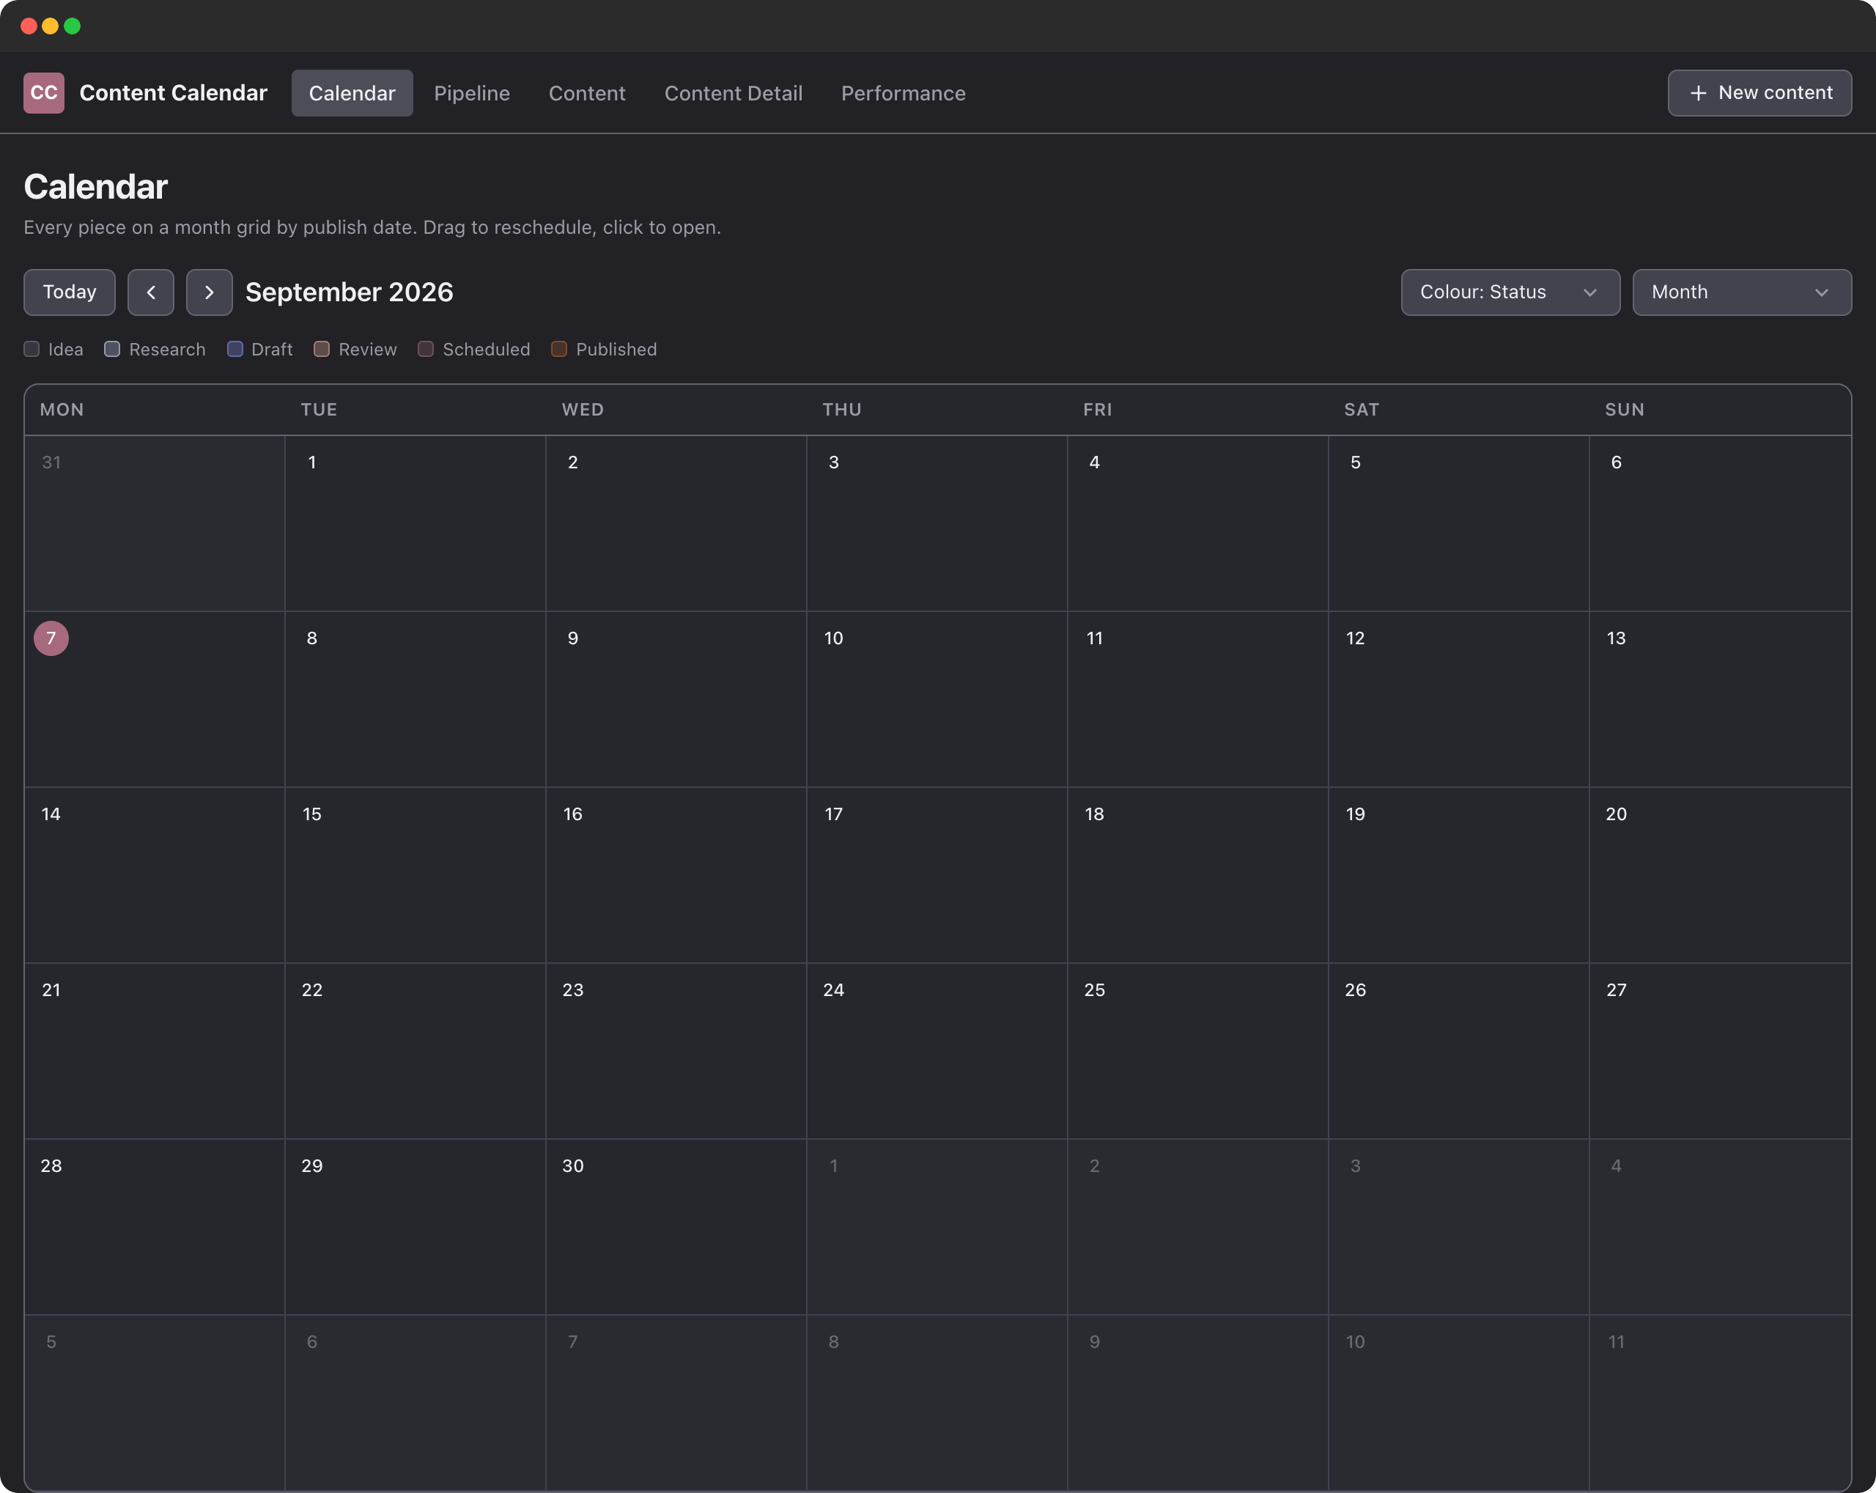Open the Content Detail tab
1876x1493 pixels.
(734, 93)
